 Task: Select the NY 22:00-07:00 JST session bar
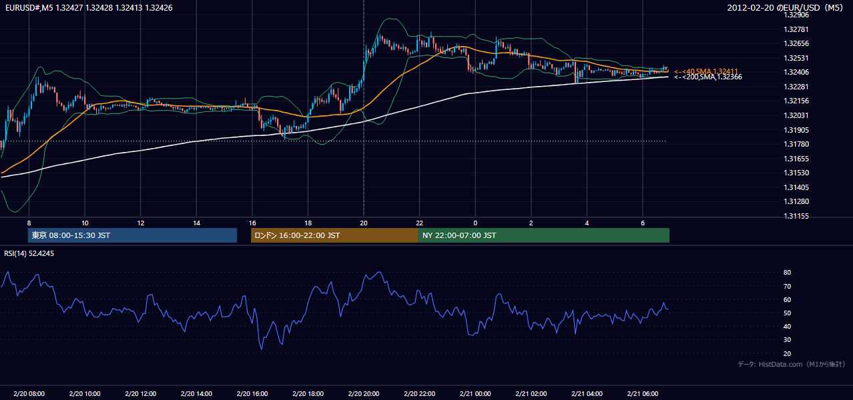pos(544,235)
